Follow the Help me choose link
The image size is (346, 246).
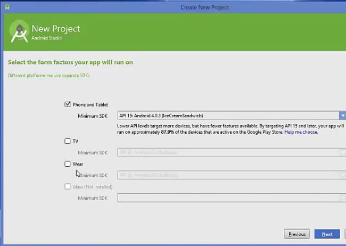[x=301, y=132]
